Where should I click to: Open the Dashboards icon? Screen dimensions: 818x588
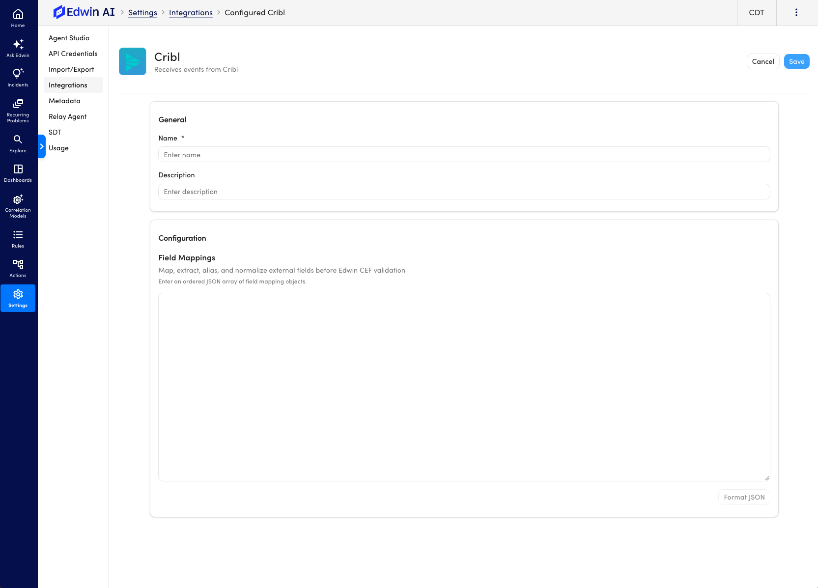pyautogui.click(x=18, y=169)
